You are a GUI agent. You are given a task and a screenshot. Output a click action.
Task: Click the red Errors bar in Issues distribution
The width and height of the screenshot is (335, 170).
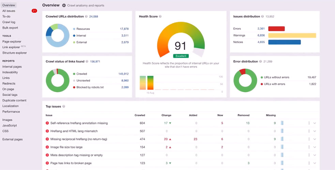tap(276, 29)
